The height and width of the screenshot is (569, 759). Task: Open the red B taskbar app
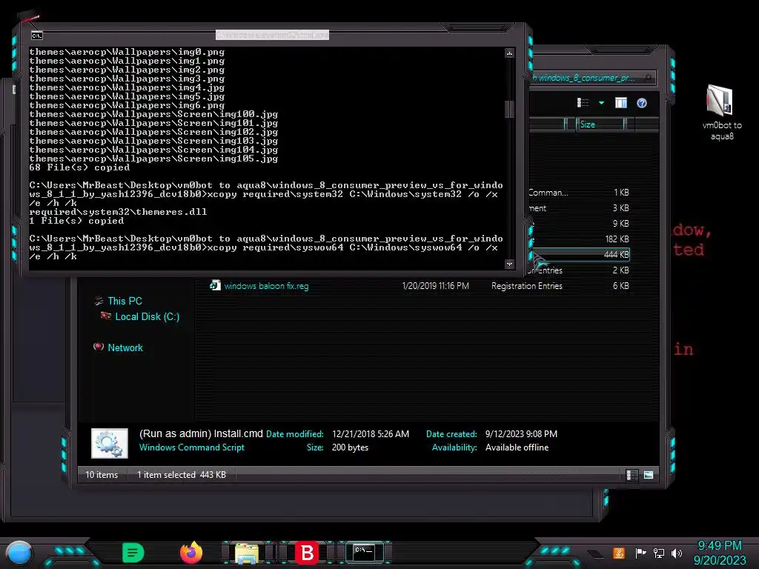(x=307, y=553)
